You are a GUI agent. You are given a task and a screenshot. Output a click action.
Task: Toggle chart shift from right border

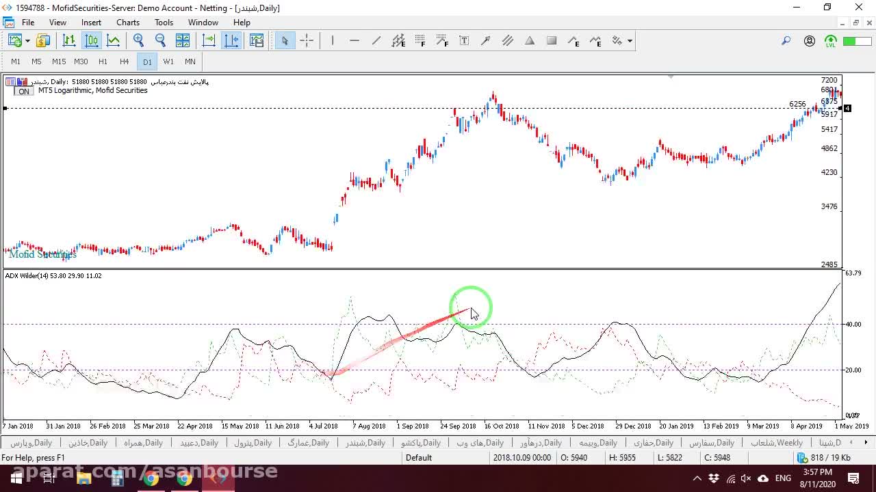tap(231, 41)
